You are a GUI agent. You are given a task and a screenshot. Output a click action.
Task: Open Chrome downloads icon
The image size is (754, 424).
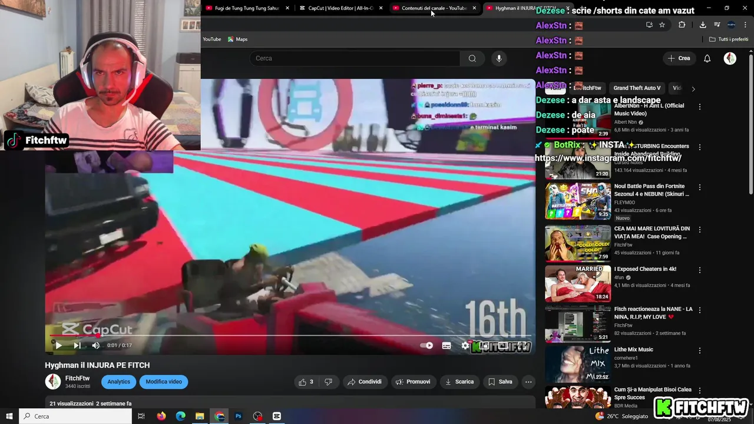click(x=703, y=25)
